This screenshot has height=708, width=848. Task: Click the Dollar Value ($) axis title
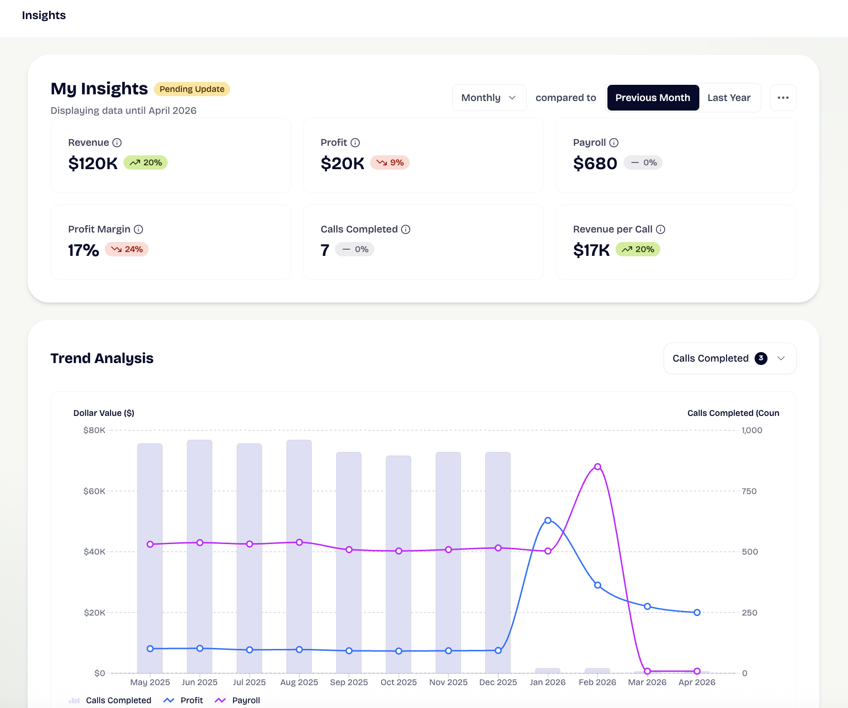(x=104, y=413)
